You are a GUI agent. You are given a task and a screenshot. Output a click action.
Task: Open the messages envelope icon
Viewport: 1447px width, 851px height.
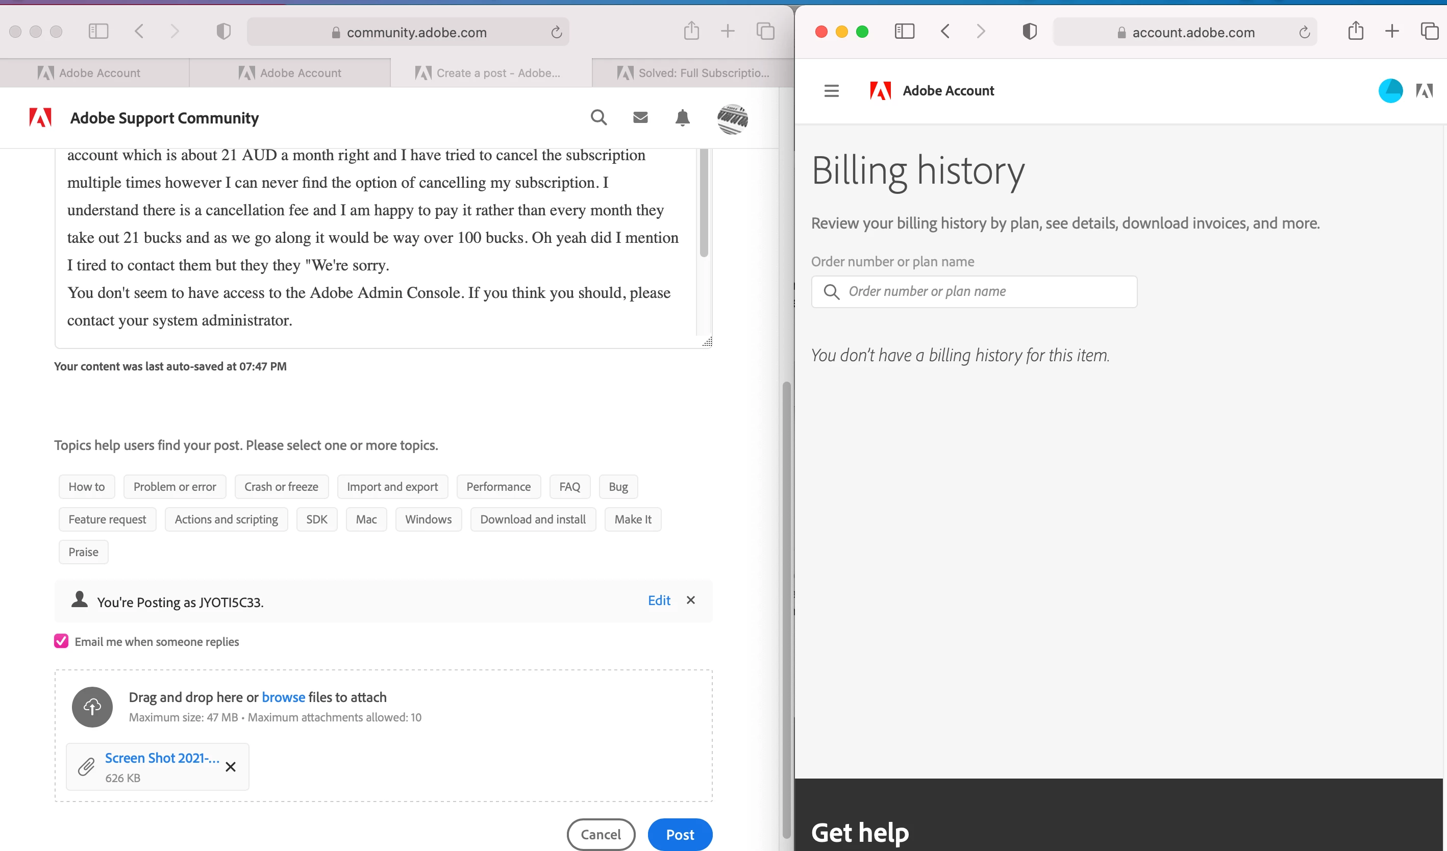pos(640,118)
